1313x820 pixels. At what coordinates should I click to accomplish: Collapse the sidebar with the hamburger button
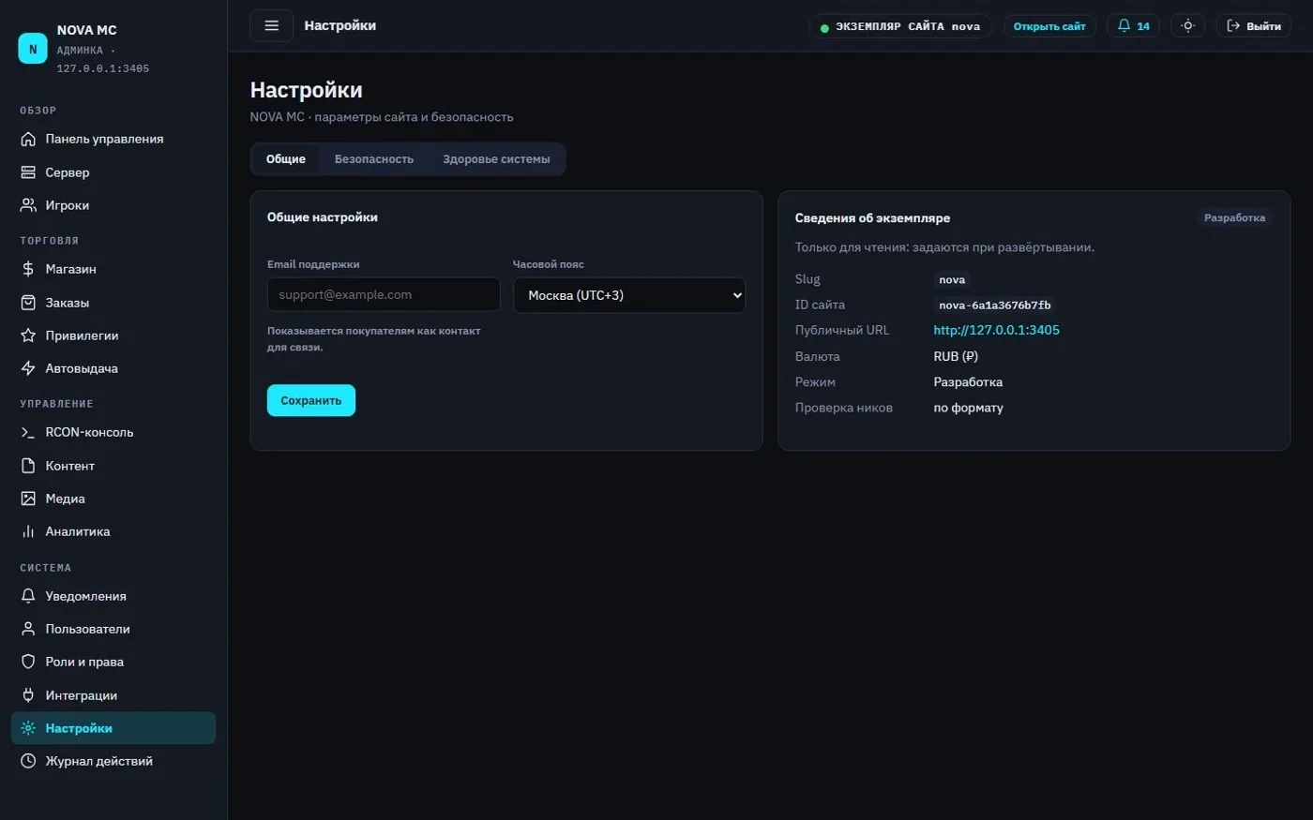[271, 26]
